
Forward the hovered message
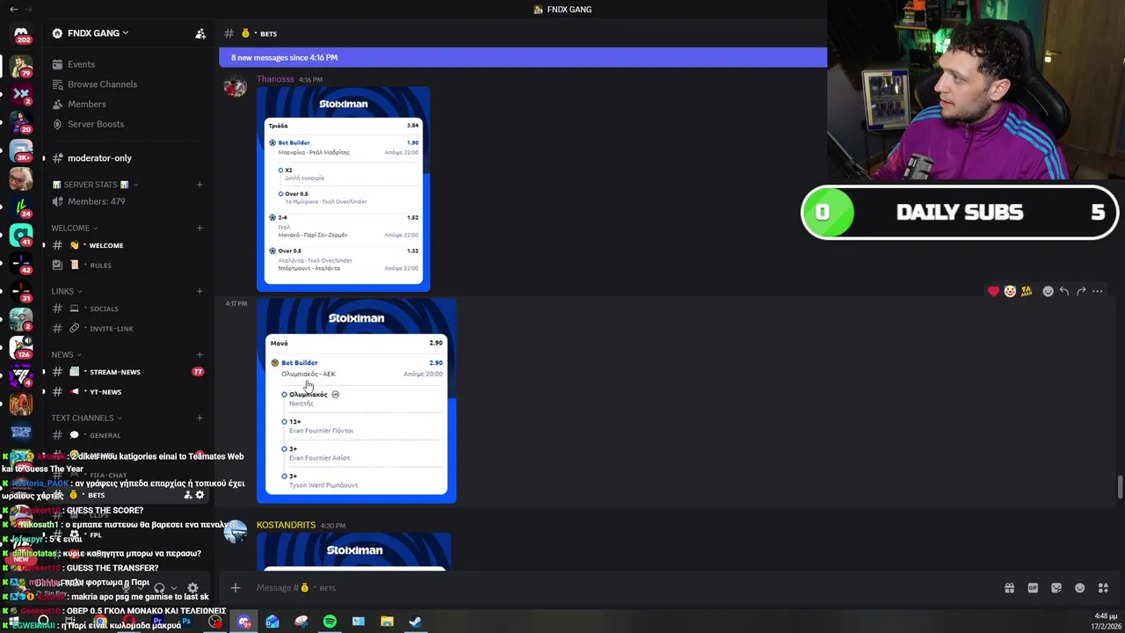pos(1081,291)
